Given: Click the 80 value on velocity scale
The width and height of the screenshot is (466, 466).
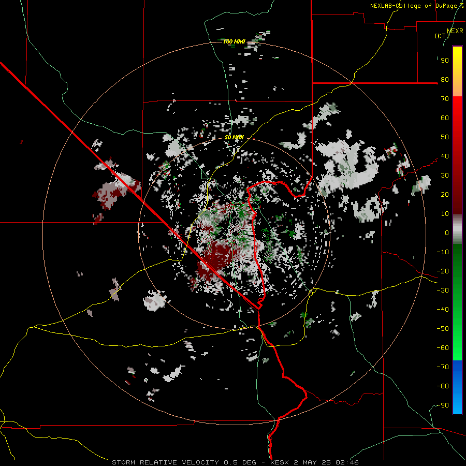Looking at the screenshot, I should click(x=445, y=80).
